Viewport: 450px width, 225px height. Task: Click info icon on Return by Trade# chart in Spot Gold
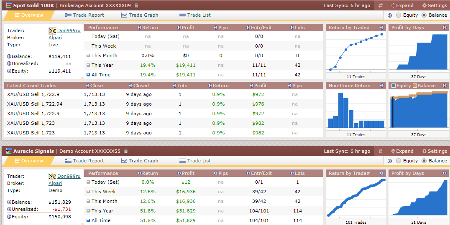tap(382, 28)
